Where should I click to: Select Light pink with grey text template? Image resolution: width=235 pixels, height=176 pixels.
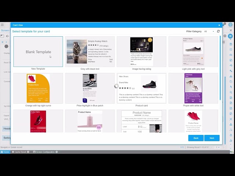pos(193,51)
